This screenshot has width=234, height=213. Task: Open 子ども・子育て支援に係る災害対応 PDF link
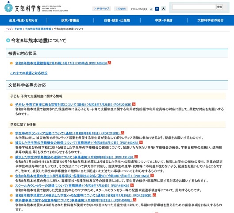(x=73, y=104)
